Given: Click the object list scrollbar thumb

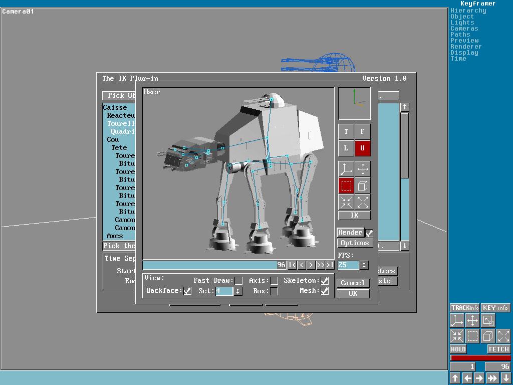Looking at the screenshot, I should point(405,146).
